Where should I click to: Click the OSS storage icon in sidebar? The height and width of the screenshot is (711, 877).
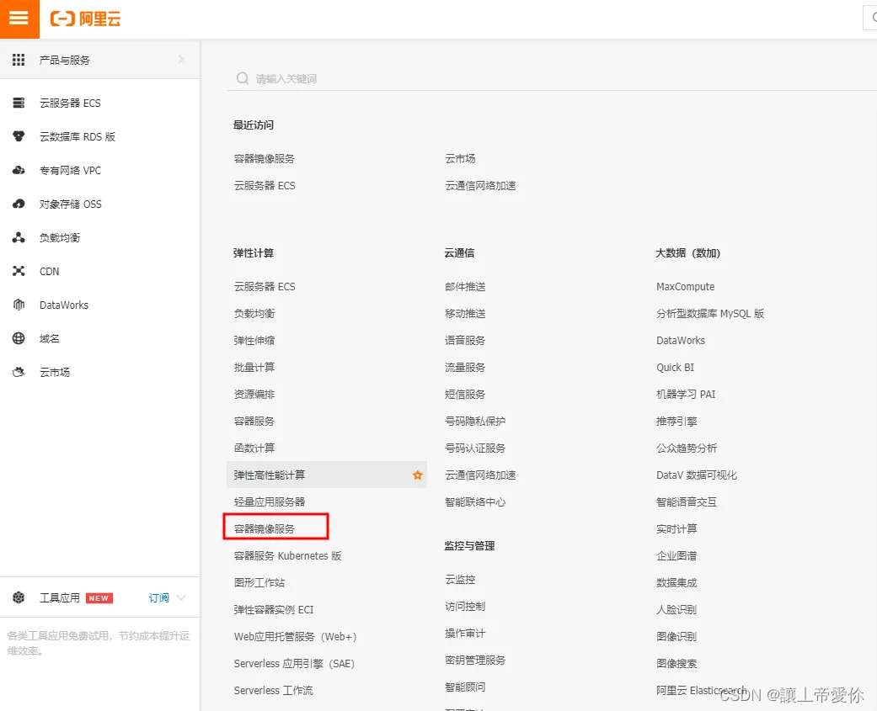click(19, 204)
